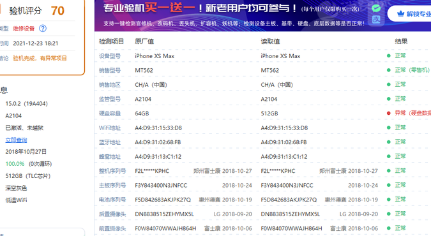Click the 检测项目 column header

(111, 41)
